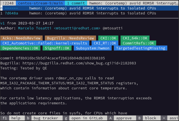Click the TargetedTestingMissing label
This screenshot has width=179, height=121.
click(x=141, y=48)
